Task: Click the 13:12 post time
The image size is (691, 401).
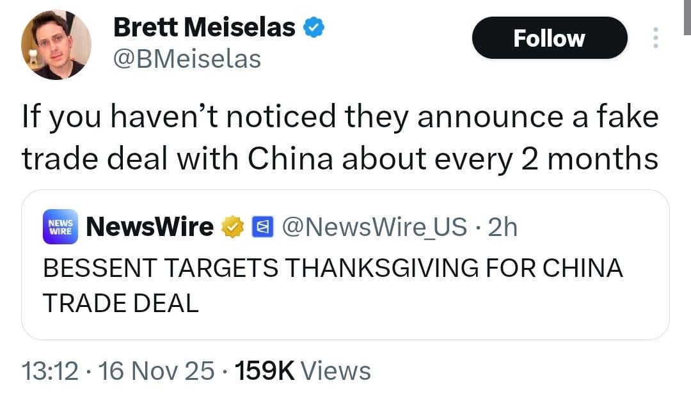Action: click(x=50, y=371)
